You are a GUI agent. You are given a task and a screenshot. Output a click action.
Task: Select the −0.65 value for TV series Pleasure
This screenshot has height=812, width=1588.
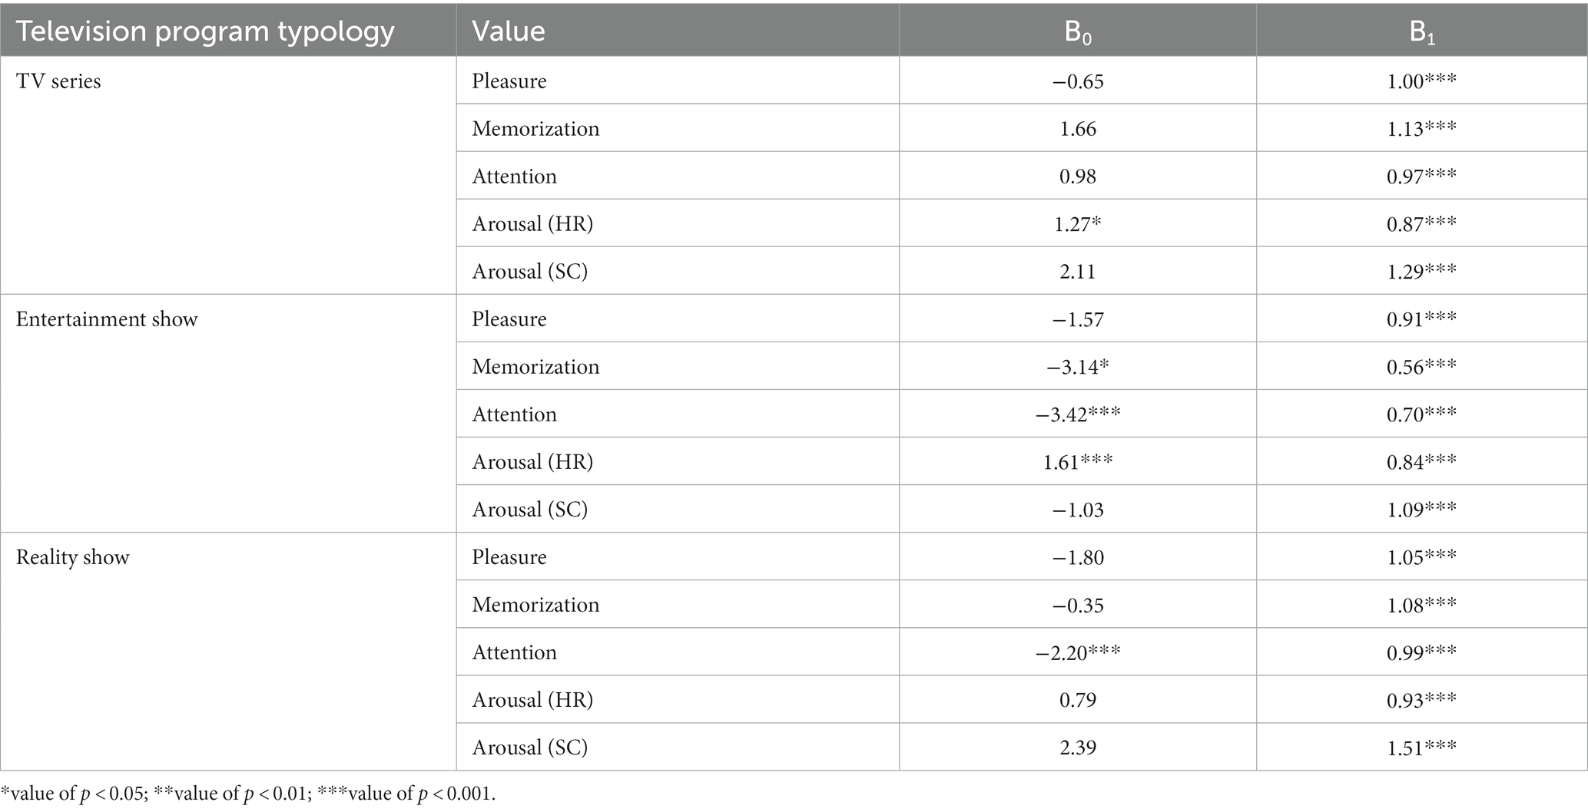[1078, 81]
